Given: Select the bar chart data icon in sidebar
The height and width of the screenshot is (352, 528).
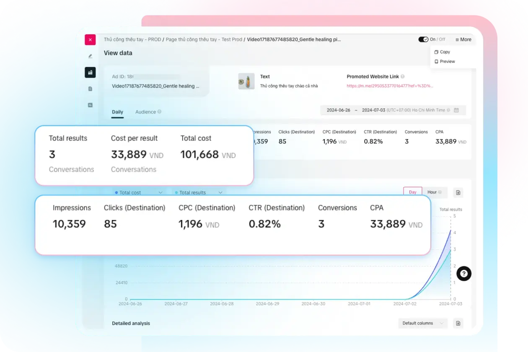Looking at the screenshot, I should click(90, 72).
